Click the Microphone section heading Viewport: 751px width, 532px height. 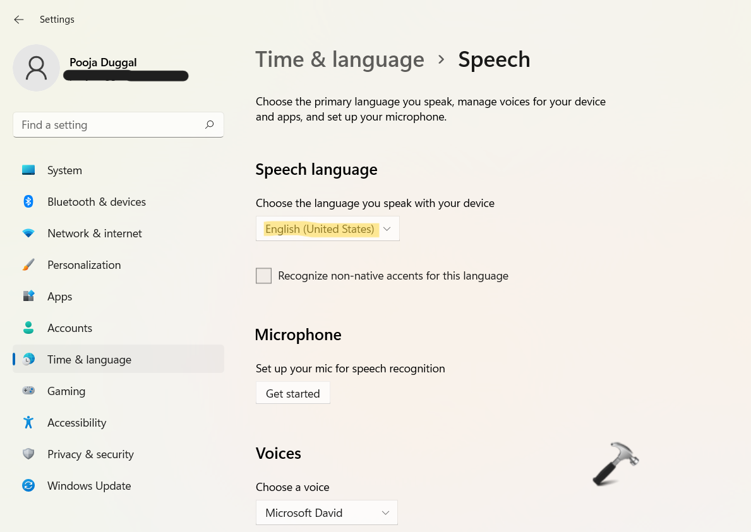point(298,334)
